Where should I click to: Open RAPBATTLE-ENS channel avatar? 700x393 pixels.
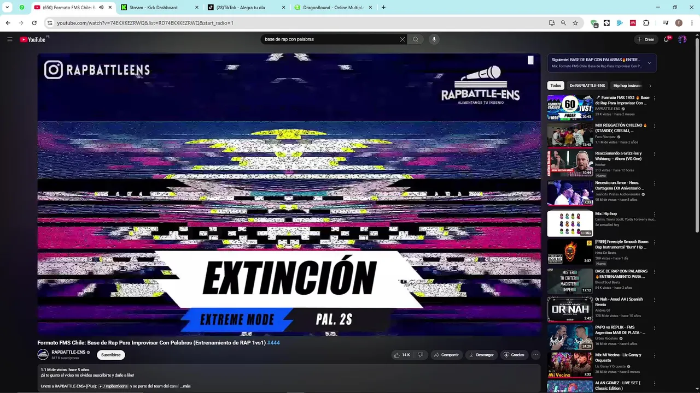click(x=43, y=355)
